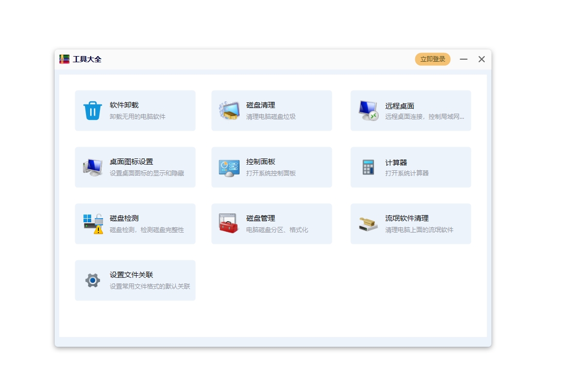
Task: Click the 磁盘检测 warning disk icon
Action: 93,224
